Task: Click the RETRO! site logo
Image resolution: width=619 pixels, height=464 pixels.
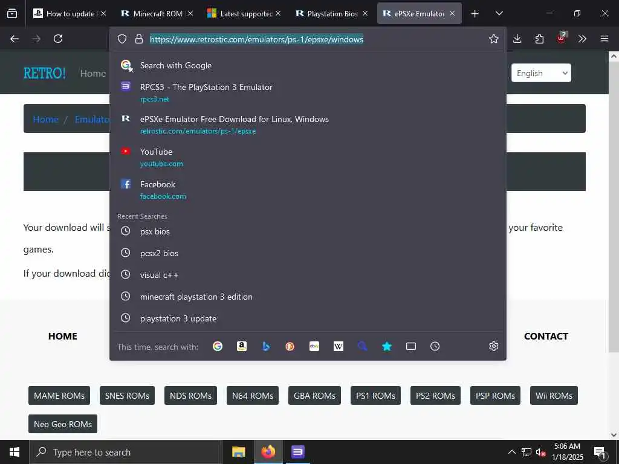Action: pyautogui.click(x=45, y=73)
